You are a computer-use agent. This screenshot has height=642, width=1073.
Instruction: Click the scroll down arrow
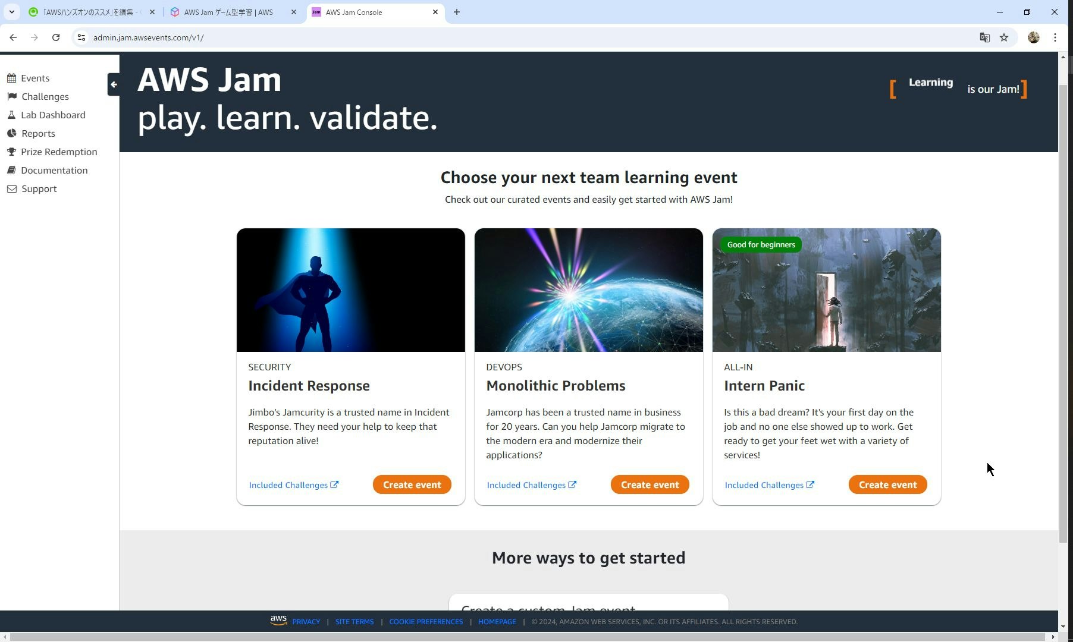point(1063,627)
